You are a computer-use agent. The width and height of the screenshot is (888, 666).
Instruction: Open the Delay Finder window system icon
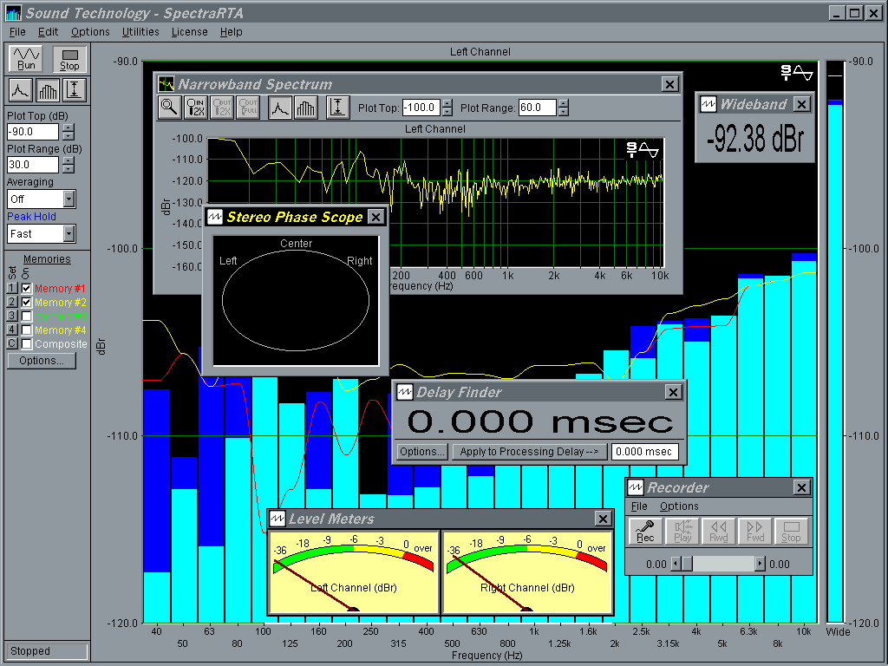[404, 392]
